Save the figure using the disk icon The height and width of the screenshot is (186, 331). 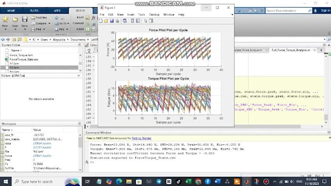tap(111, 20)
